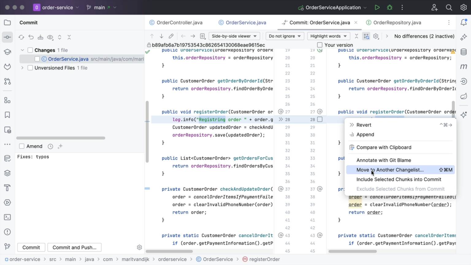Click Commit and Push

(x=74, y=247)
